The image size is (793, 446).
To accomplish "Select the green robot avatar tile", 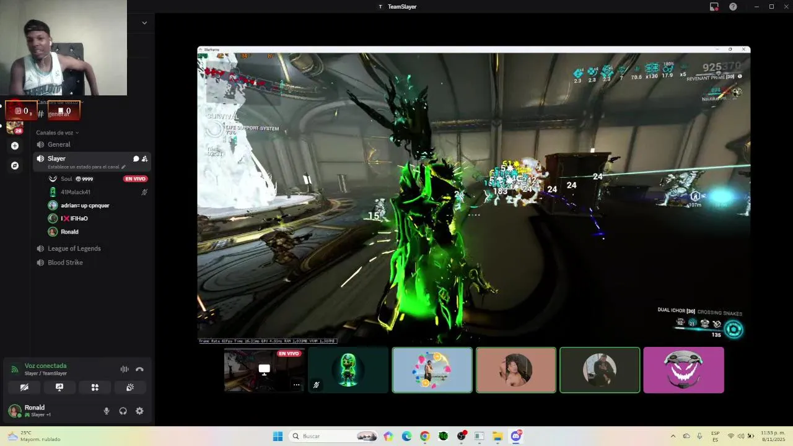I will [x=348, y=370].
